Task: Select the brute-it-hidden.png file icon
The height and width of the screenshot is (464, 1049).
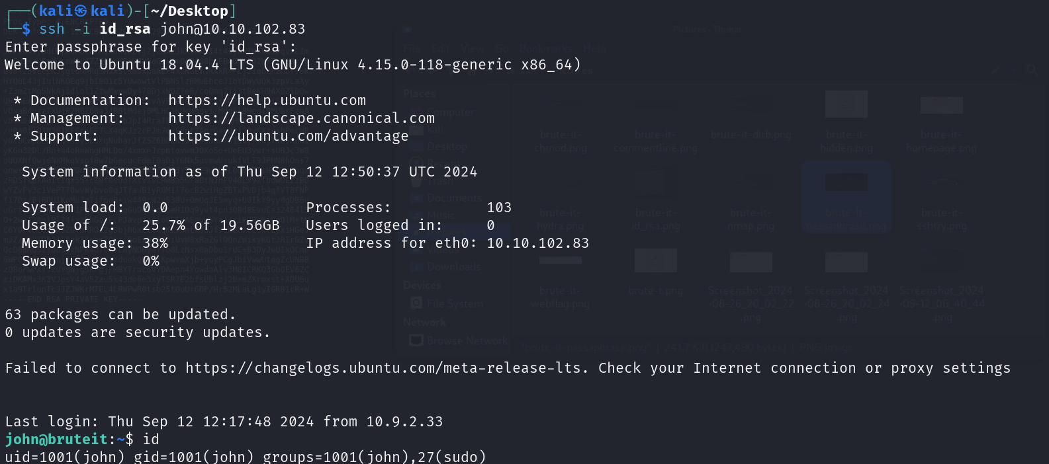Action: [x=846, y=104]
